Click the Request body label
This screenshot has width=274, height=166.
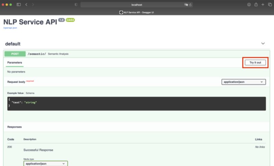[x=16, y=82]
